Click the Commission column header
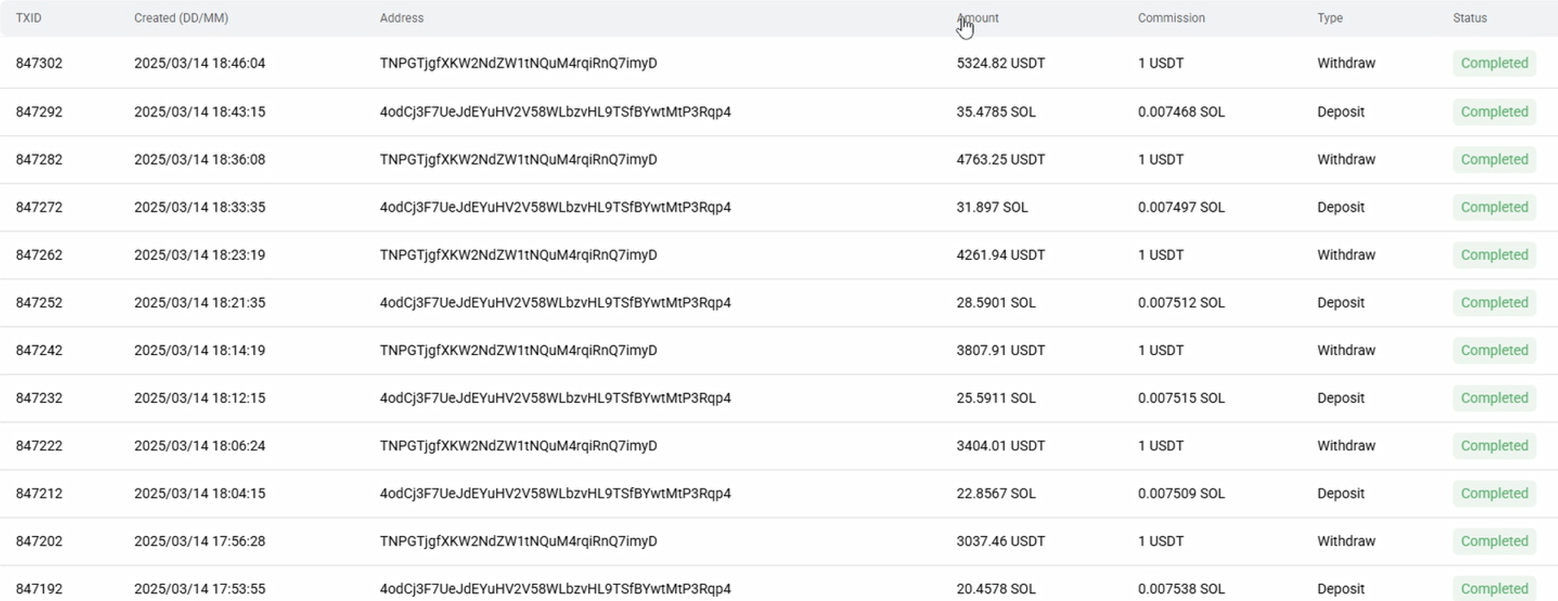The width and height of the screenshot is (1558, 601). pos(1171,18)
